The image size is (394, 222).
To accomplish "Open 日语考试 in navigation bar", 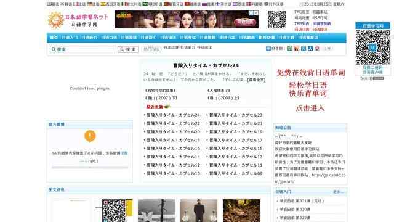I will (x=188, y=38).
